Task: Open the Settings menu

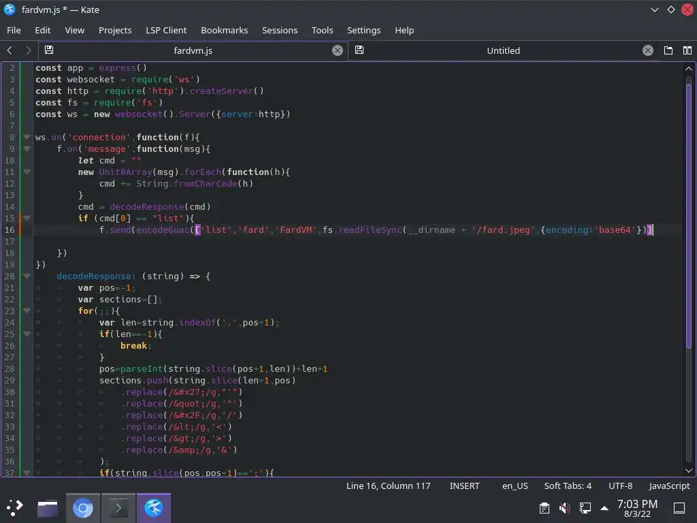Action: point(363,30)
